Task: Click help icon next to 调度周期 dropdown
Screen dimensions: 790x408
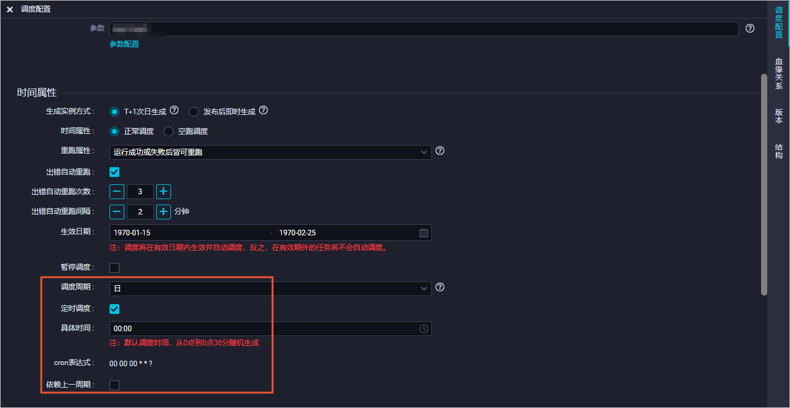Action: (x=440, y=287)
